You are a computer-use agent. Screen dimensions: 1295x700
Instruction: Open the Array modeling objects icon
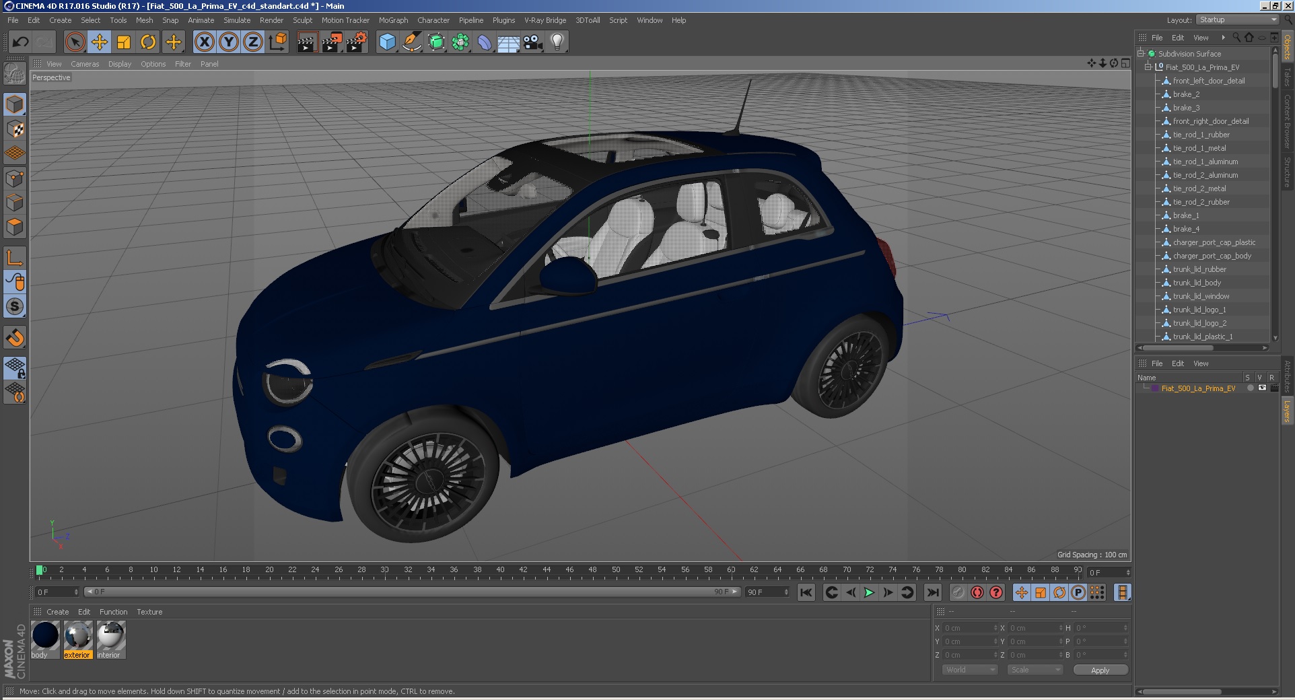[460, 42]
